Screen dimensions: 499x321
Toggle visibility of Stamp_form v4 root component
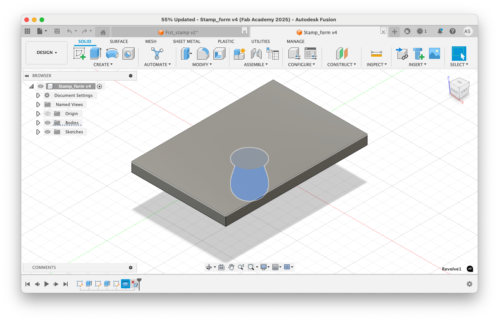(41, 86)
